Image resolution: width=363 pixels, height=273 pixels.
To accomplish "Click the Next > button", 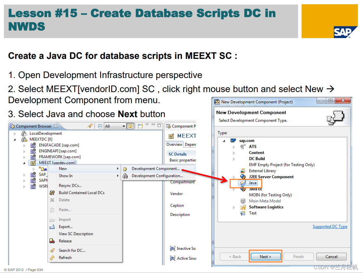I will pos(266,256).
